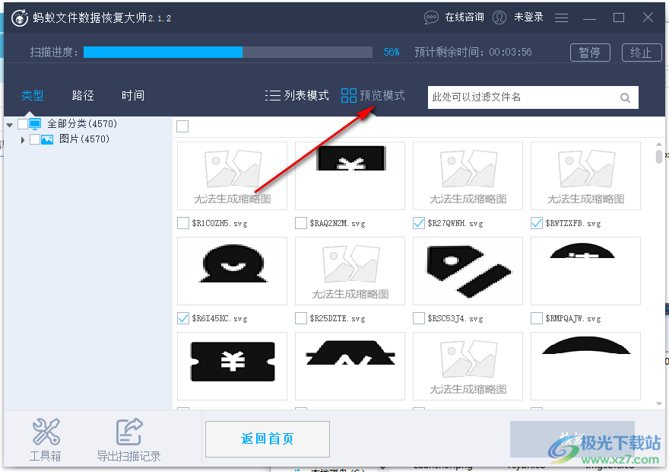Open the hamburger menu icon

[x=561, y=17]
